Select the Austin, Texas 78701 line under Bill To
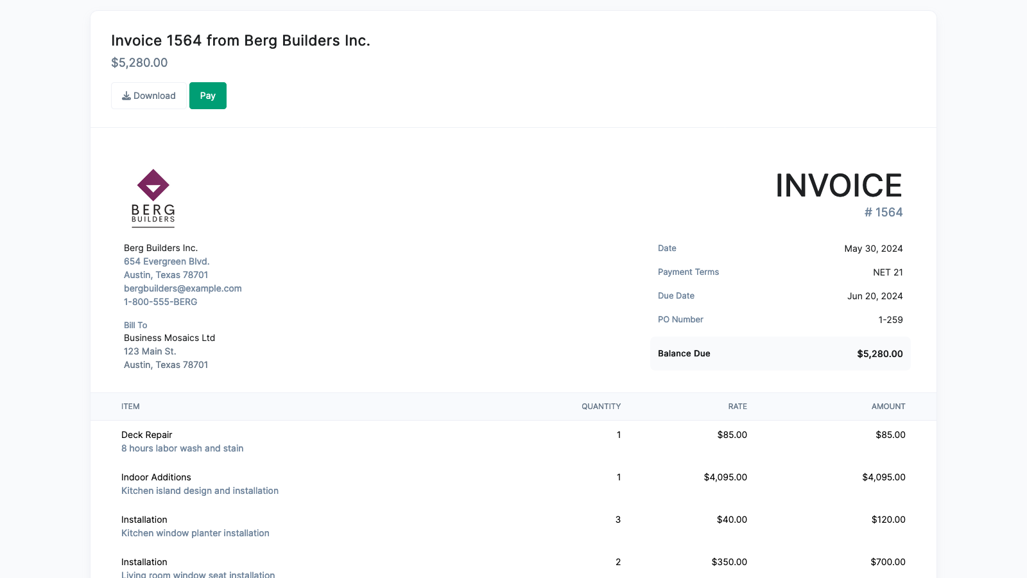This screenshot has width=1027, height=578. click(166, 364)
